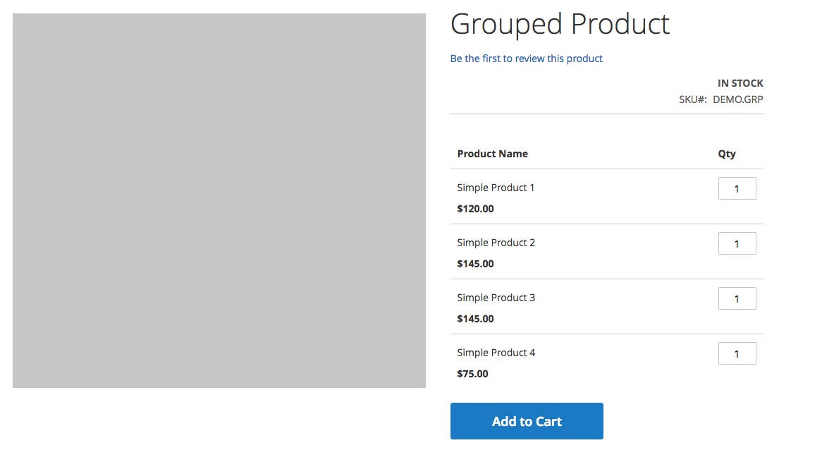Focus the quantity field for Simple Product 1
This screenshot has height=450, width=822.
(x=737, y=188)
